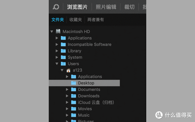Select the Incompatible Software label

[90, 45]
